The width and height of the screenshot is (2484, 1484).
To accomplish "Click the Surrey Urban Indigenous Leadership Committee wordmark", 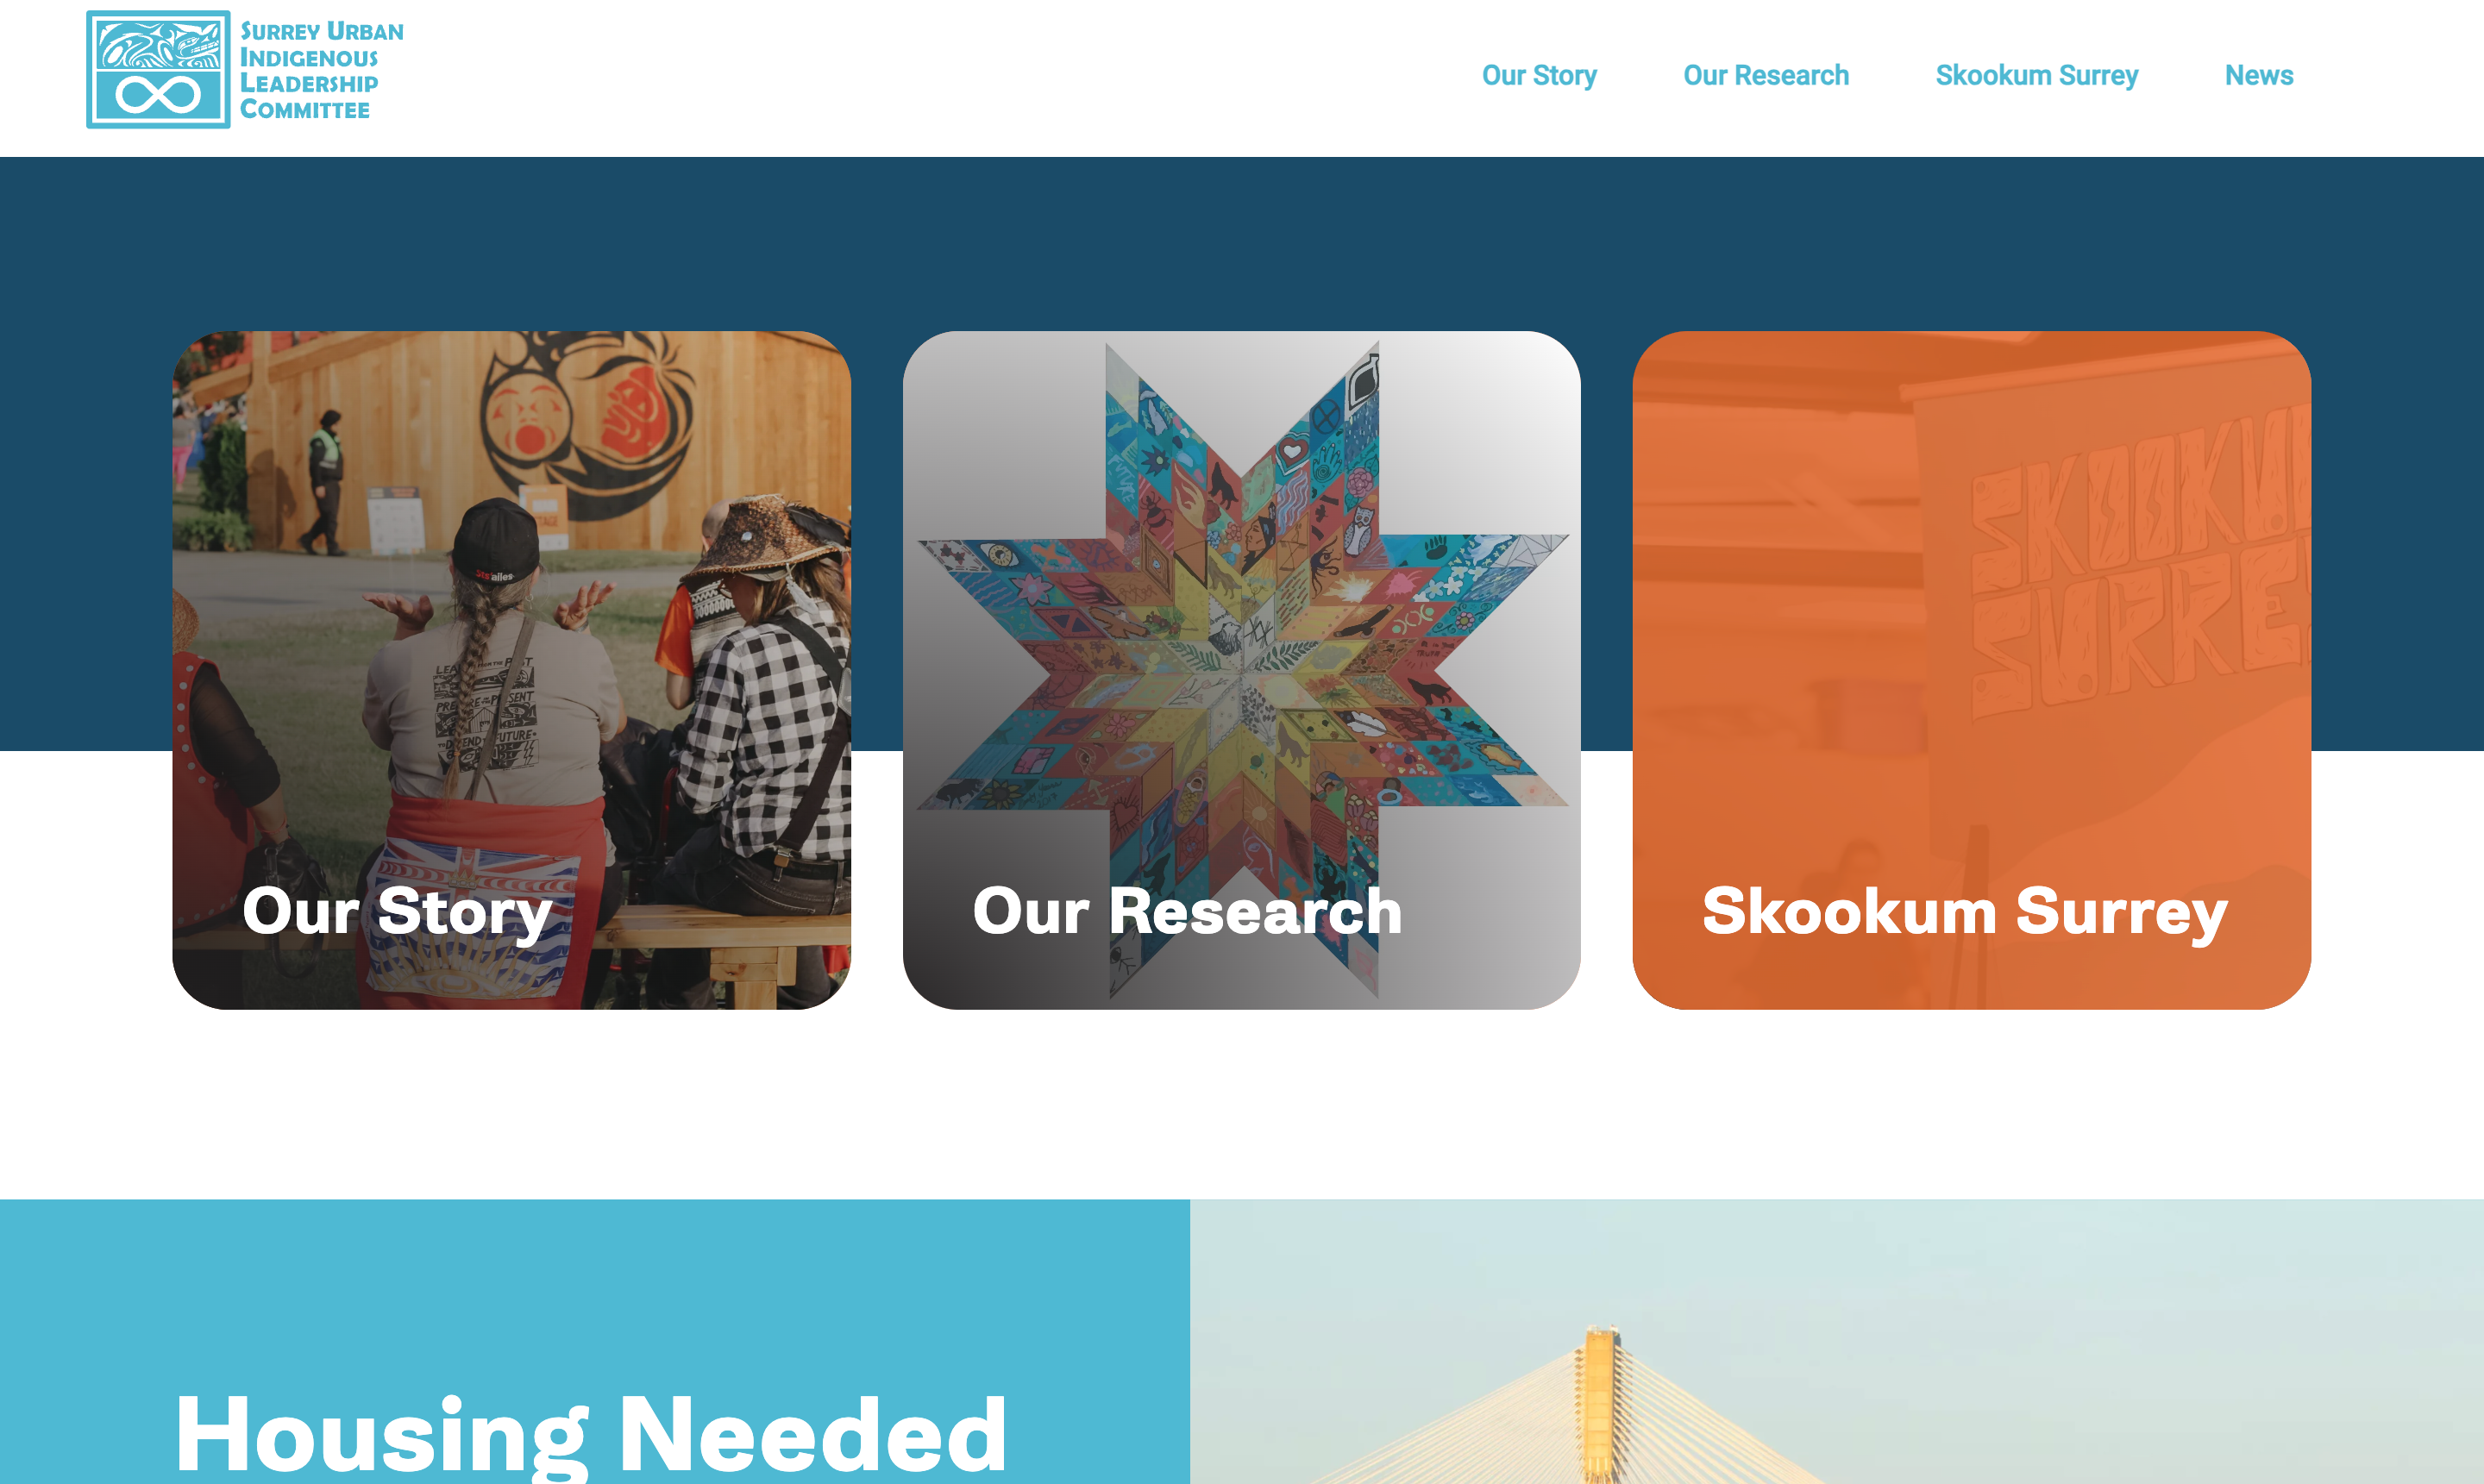I will pyautogui.click(x=321, y=70).
